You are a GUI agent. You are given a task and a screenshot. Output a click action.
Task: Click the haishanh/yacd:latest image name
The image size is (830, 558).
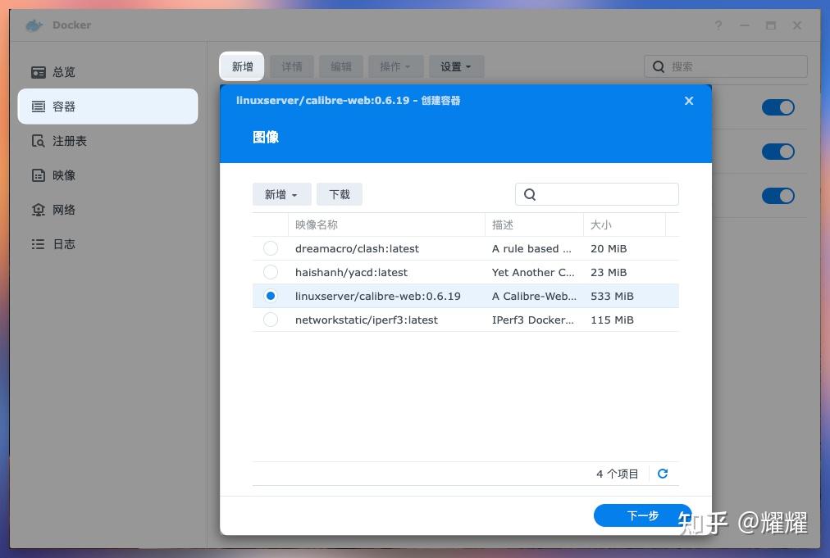[x=352, y=272]
